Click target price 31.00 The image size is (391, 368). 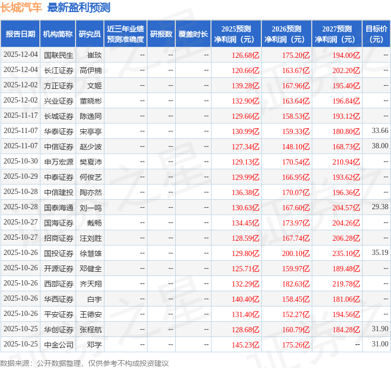coord(380,344)
